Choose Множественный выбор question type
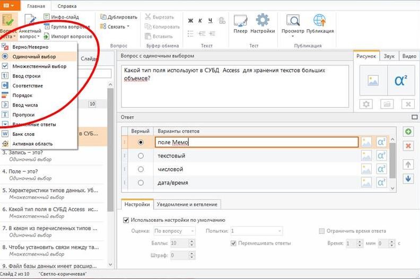Image resolution: width=420 pixels, height=279 pixels. coord(39,66)
